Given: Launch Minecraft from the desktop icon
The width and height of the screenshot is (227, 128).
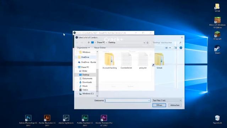Looking at the screenshot, I should pyautogui.click(x=217, y=36).
